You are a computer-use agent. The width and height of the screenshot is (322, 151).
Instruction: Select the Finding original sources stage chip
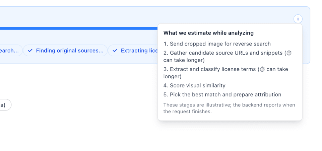tap(65, 51)
